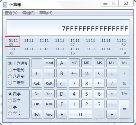Click the hex digit F key
136x125 pixels.
62,114
